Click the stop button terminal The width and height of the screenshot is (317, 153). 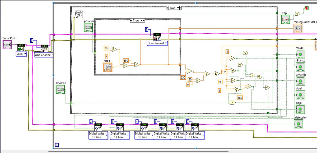click(285, 19)
